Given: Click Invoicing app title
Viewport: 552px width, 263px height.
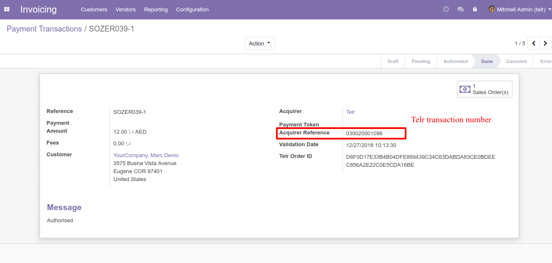Looking at the screenshot, I should click(x=38, y=9).
